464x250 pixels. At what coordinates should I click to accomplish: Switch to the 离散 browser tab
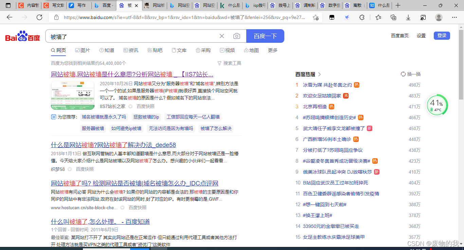pyautogui.click(x=355, y=5)
